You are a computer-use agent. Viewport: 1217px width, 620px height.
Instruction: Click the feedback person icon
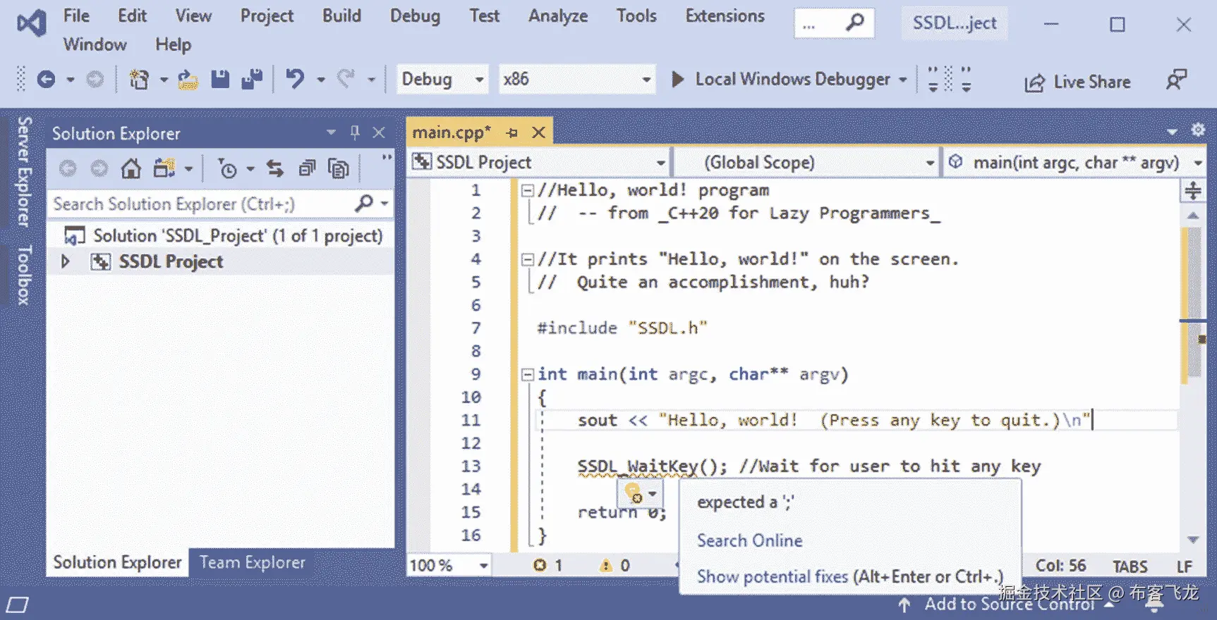1176,80
